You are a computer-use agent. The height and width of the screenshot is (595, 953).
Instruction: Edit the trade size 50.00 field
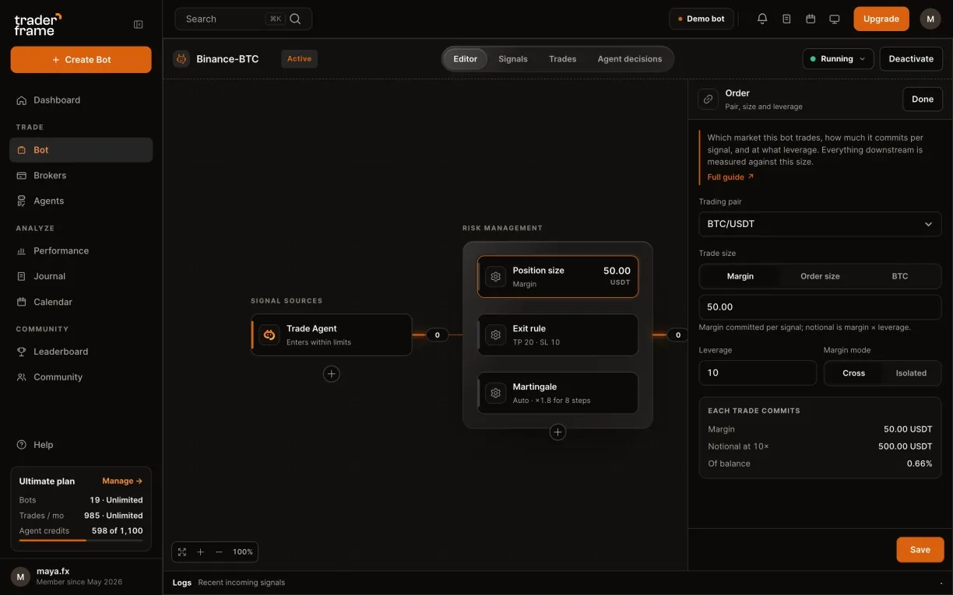click(820, 307)
